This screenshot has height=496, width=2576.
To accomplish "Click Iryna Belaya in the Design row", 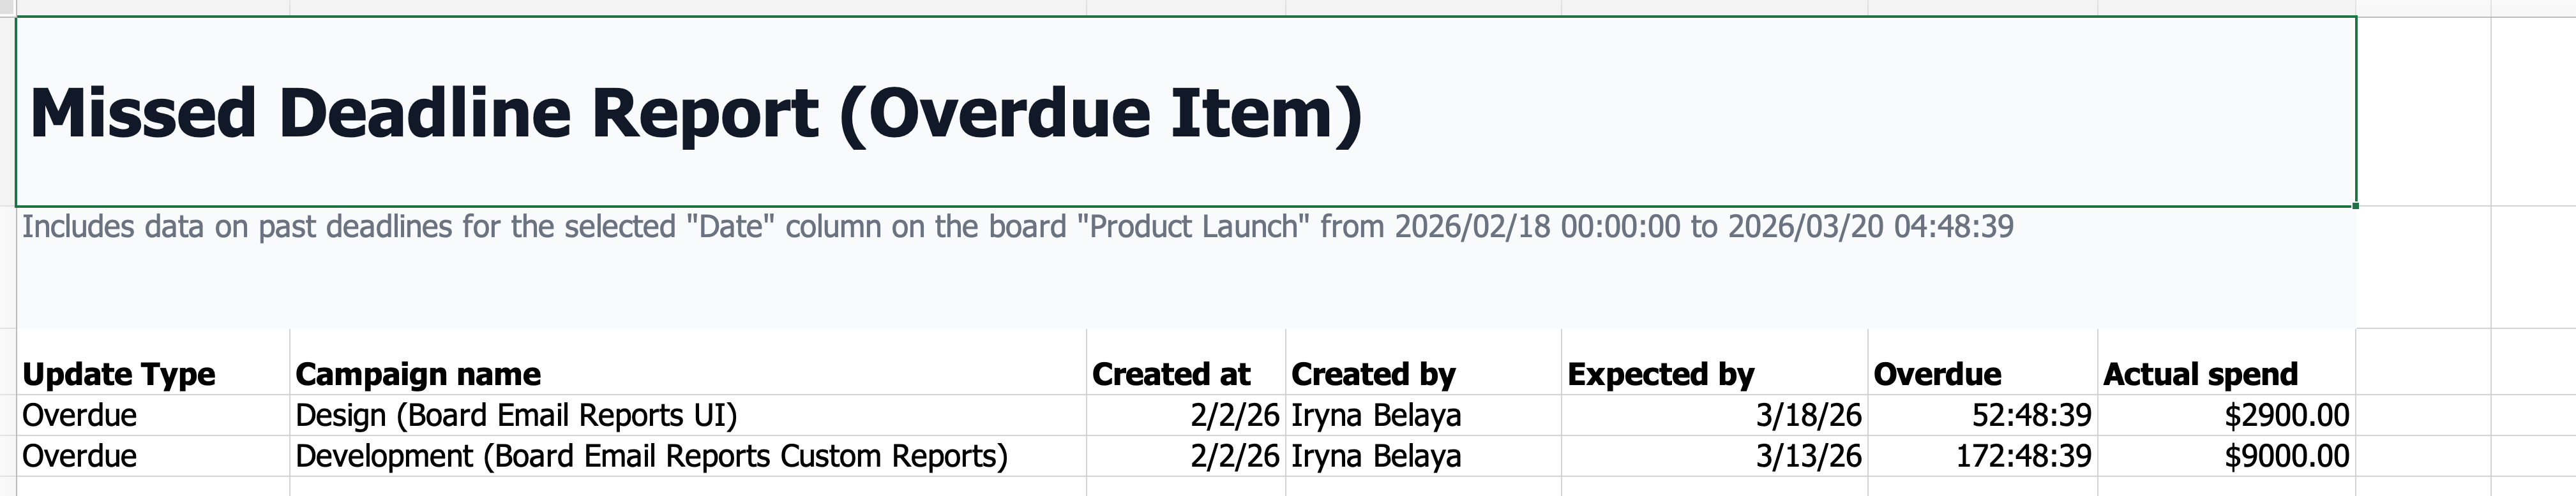I will [x=1376, y=415].
